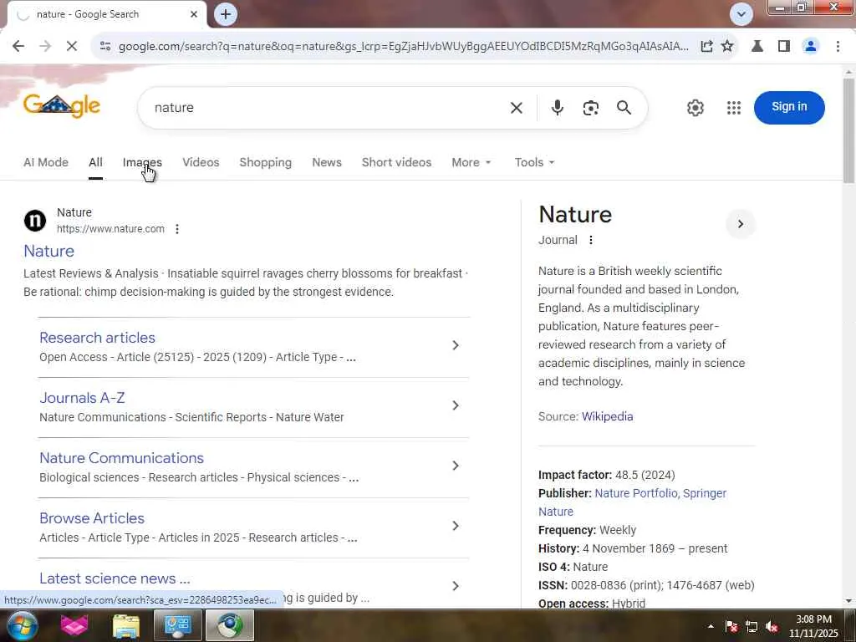Open the Nature main result link
The height and width of the screenshot is (642, 856).
click(48, 251)
